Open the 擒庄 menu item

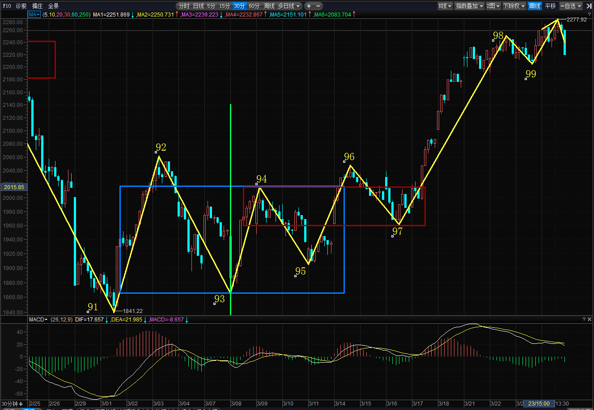tap(37, 6)
